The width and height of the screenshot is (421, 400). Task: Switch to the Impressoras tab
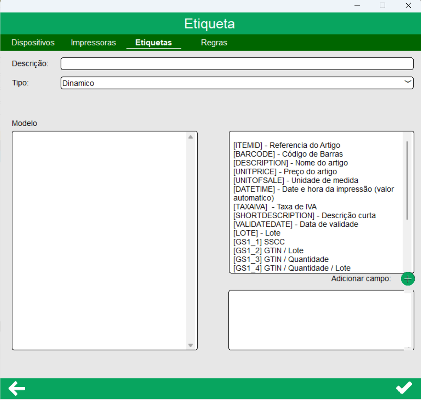point(93,43)
